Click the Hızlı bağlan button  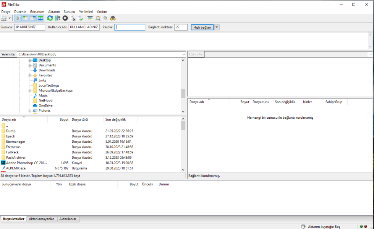pos(202,27)
